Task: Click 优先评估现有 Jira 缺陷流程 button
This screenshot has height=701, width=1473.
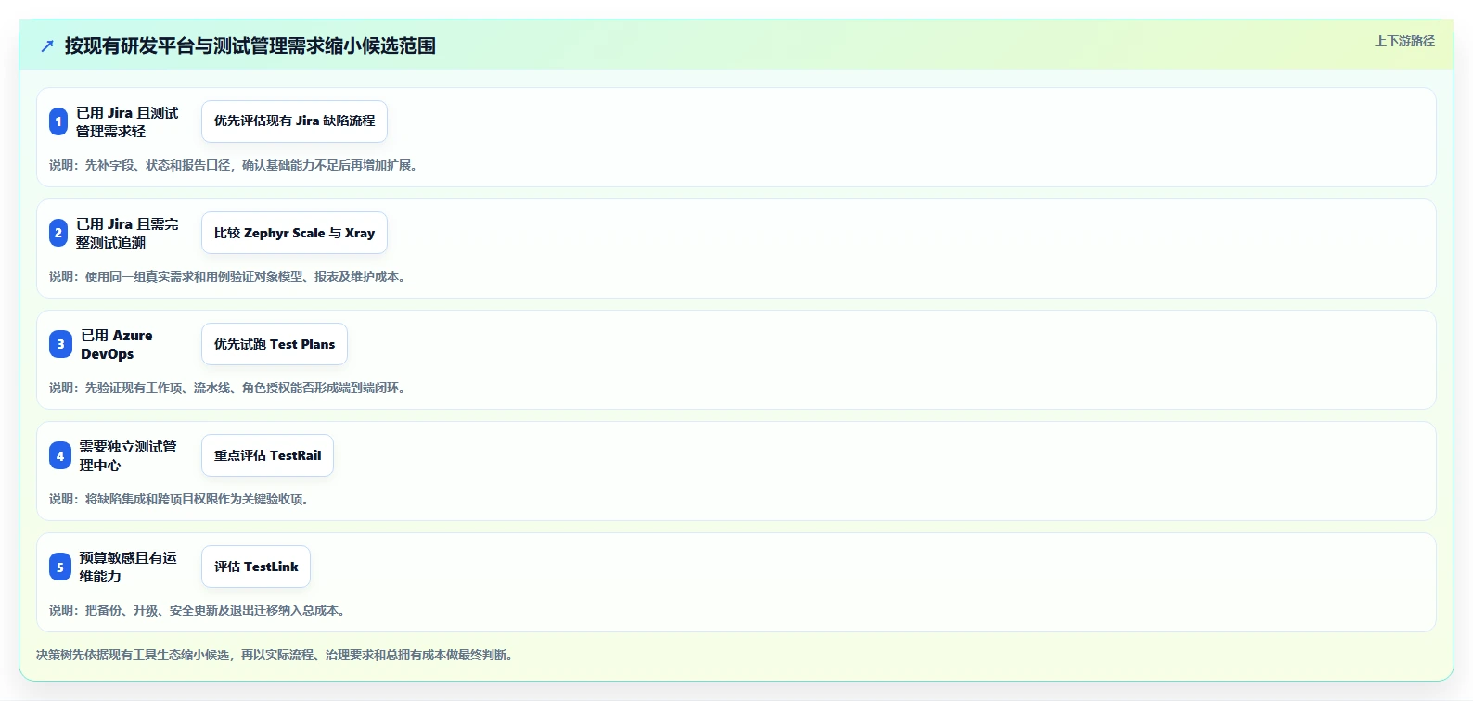Action: click(x=294, y=121)
